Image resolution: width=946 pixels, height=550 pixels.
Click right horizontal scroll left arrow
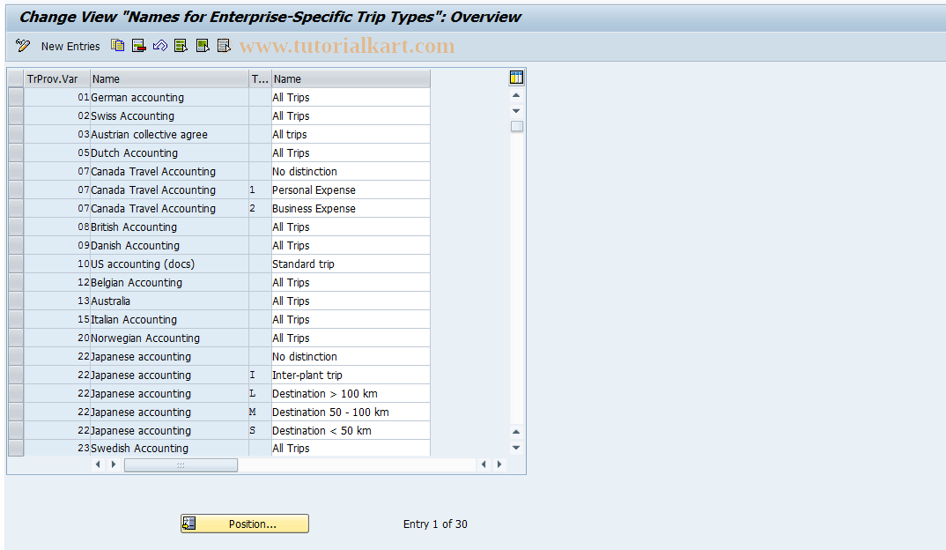pos(484,465)
